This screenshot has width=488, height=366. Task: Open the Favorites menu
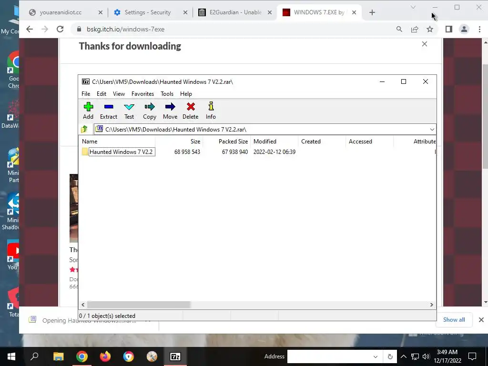click(142, 94)
